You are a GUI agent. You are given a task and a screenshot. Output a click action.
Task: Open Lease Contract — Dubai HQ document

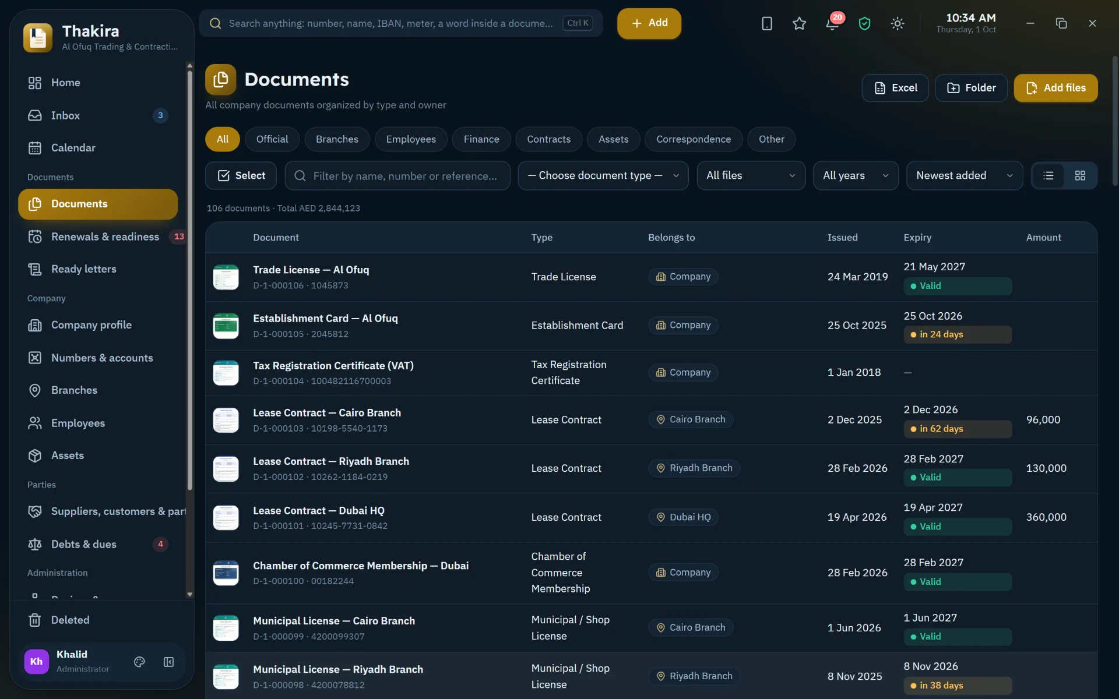[x=319, y=511]
